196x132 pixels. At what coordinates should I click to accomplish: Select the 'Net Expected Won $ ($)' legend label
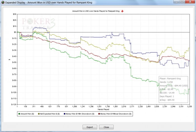[x=50, y=114]
